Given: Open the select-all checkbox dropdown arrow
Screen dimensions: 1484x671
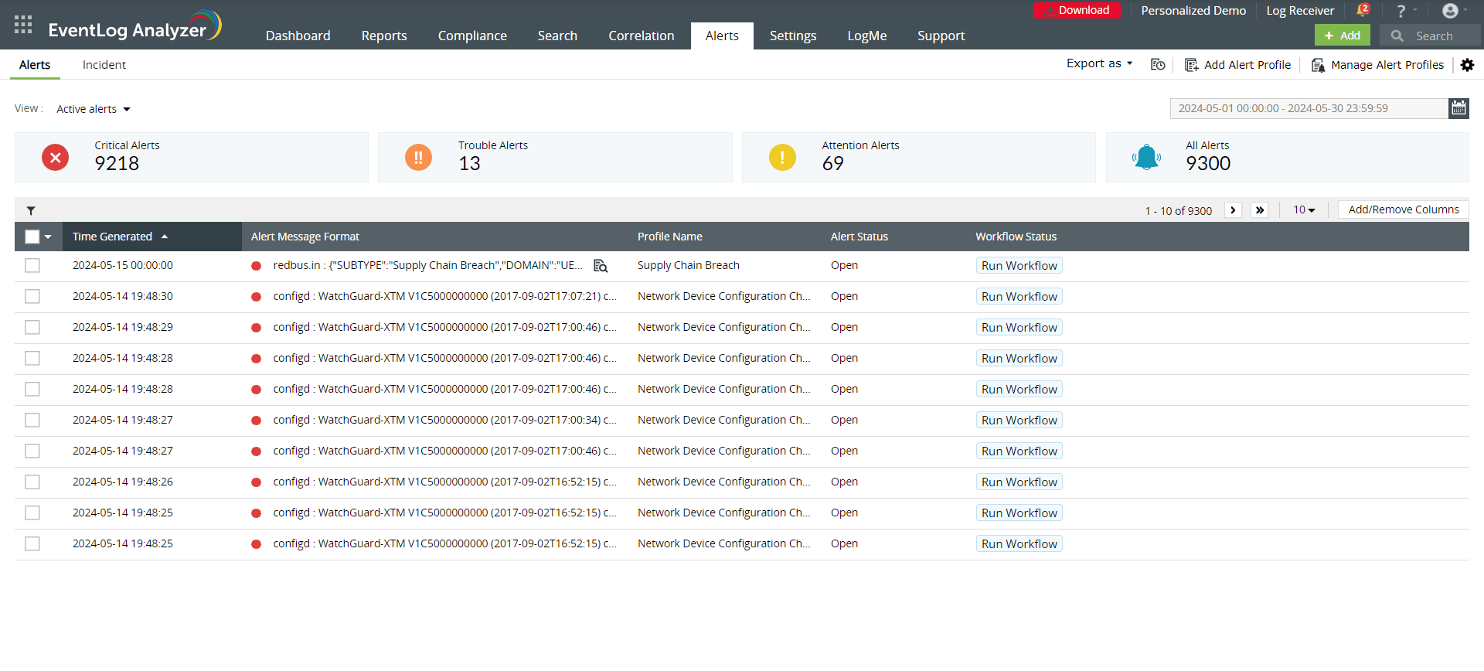Looking at the screenshot, I should [x=48, y=237].
